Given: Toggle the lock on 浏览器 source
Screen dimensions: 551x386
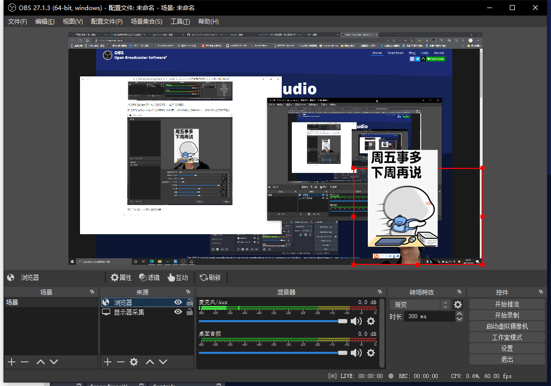Looking at the screenshot, I should point(189,302).
